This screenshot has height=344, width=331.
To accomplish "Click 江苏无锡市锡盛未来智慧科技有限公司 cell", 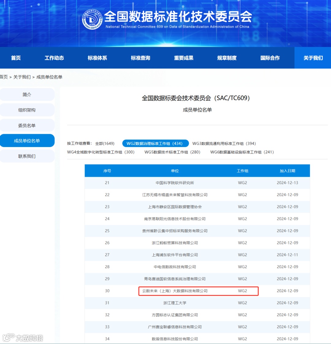I will [x=175, y=195].
